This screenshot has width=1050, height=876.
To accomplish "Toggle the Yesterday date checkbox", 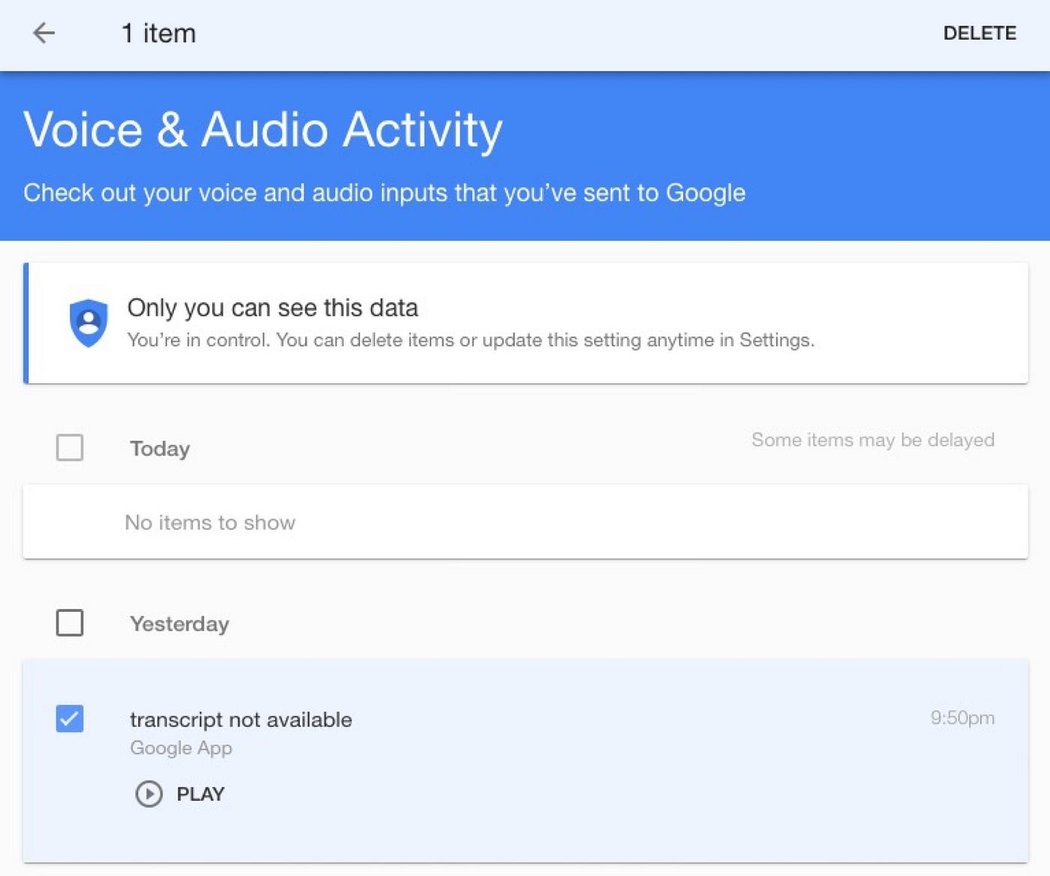I will pos(68,622).
